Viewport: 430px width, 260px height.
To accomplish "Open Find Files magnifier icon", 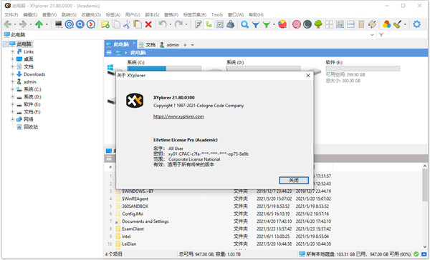I will click(244, 24).
